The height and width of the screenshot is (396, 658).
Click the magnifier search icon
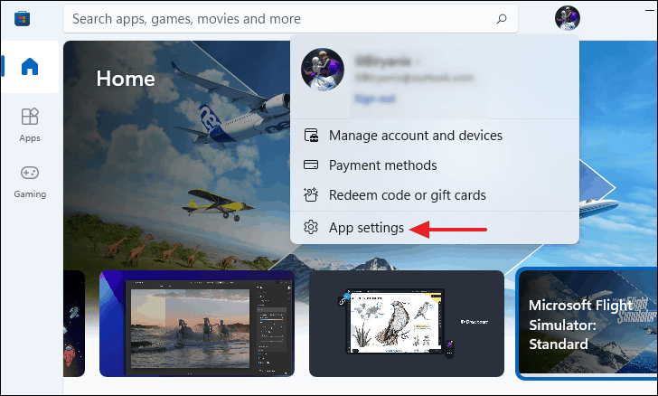tap(502, 19)
